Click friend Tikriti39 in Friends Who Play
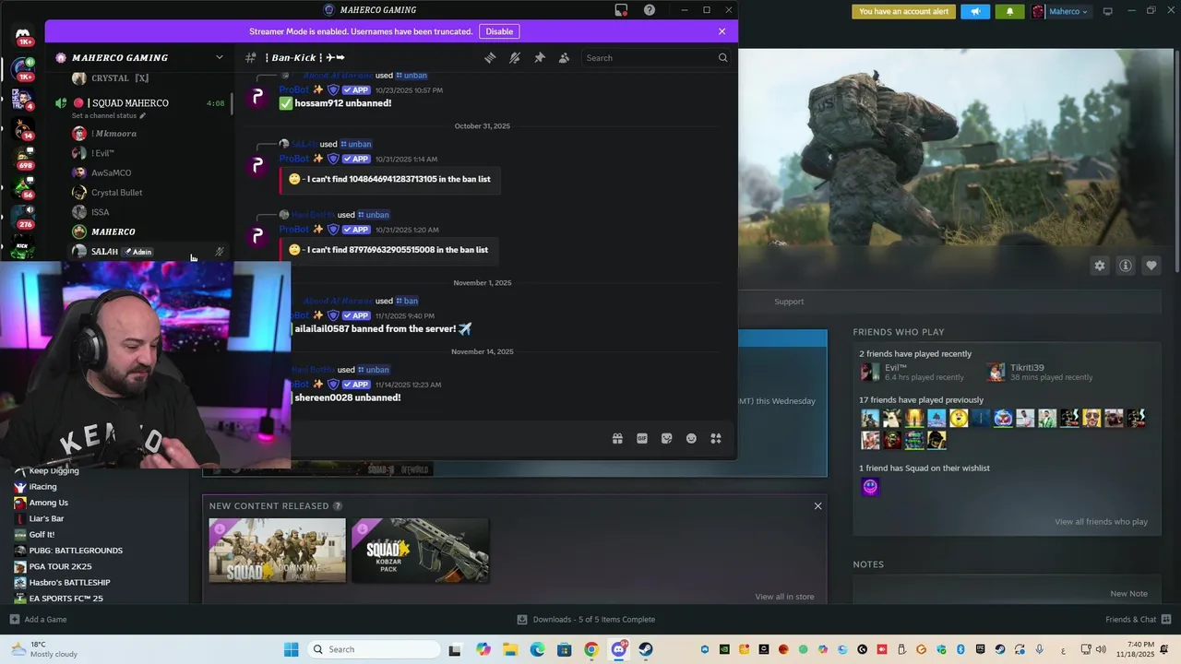The width and height of the screenshot is (1181, 664). coord(1039,372)
